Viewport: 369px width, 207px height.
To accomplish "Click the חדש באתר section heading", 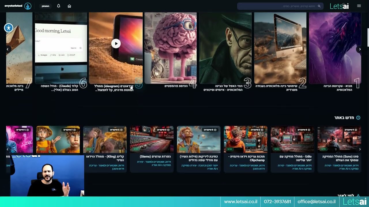I will coord(344,118).
